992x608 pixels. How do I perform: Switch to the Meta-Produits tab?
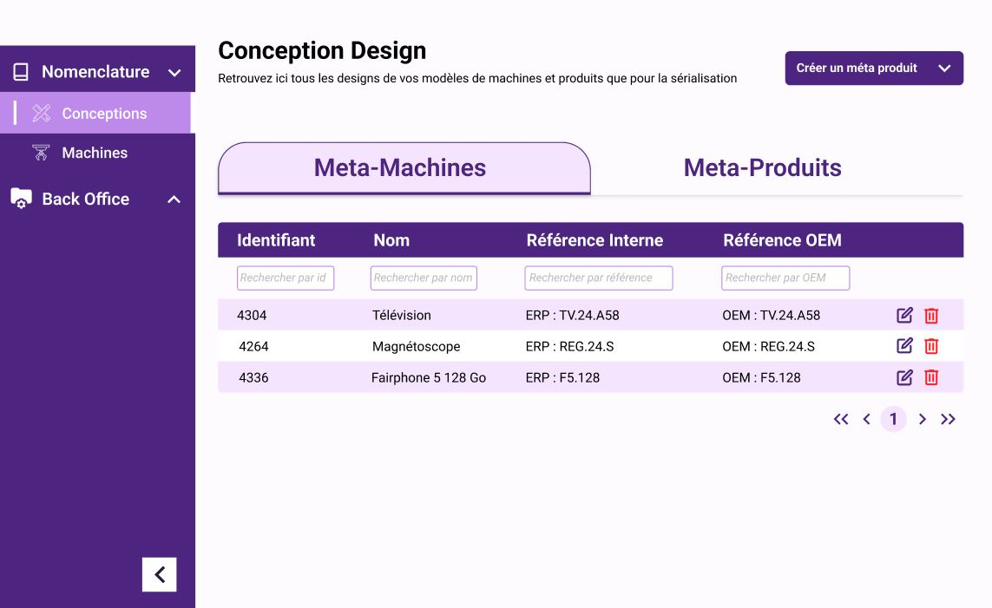(762, 167)
